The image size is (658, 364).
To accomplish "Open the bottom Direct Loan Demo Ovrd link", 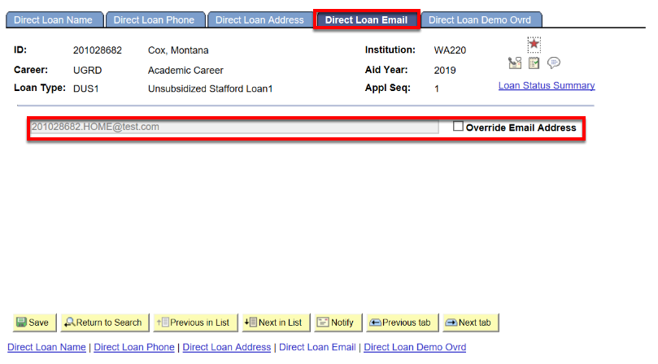I will click(415, 347).
